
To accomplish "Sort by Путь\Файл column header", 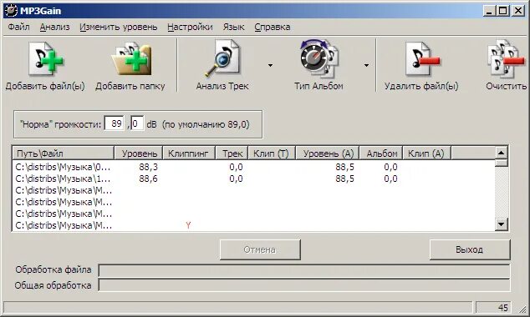I will (x=64, y=153).
